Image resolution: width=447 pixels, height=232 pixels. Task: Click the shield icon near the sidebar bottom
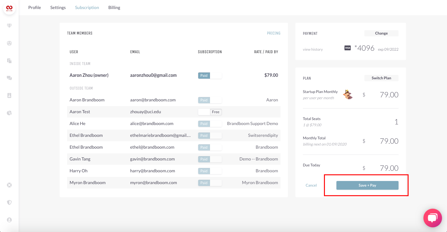9,202
